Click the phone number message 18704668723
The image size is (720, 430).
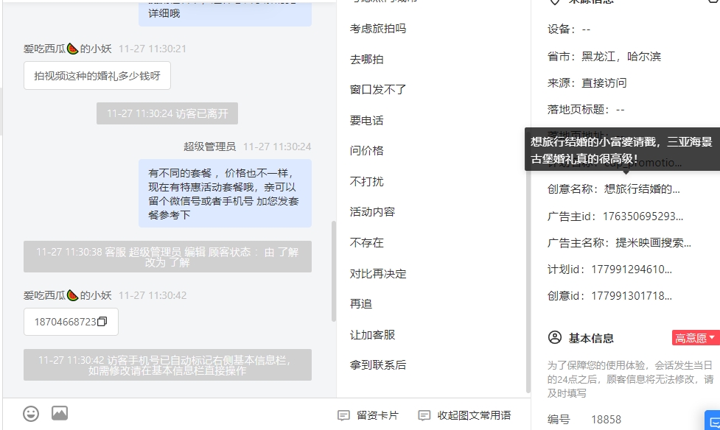coord(71,322)
